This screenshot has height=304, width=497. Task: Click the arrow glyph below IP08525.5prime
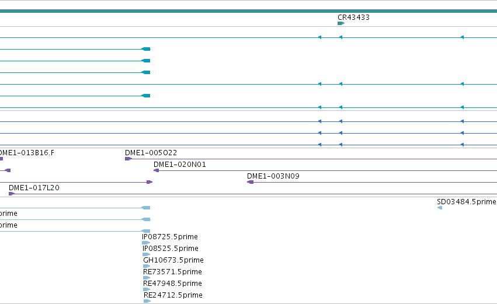pyautogui.click(x=146, y=254)
